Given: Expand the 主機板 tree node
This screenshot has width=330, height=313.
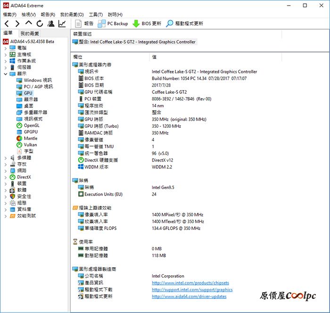Looking at the screenshot, I should [x=6, y=55].
